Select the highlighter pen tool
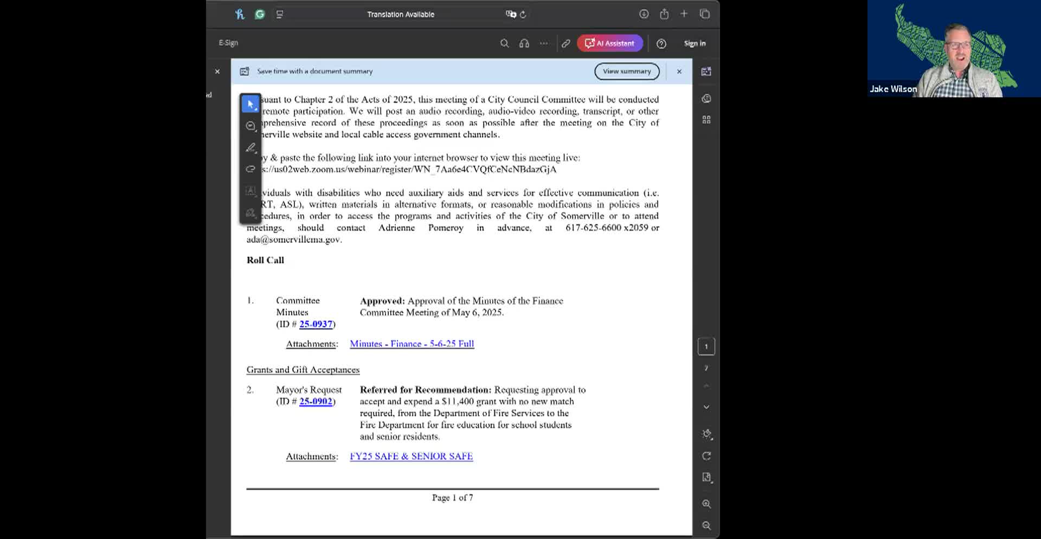The height and width of the screenshot is (539, 1041). point(250,147)
